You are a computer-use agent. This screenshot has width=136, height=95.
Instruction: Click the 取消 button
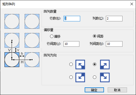(x=117, y=90)
